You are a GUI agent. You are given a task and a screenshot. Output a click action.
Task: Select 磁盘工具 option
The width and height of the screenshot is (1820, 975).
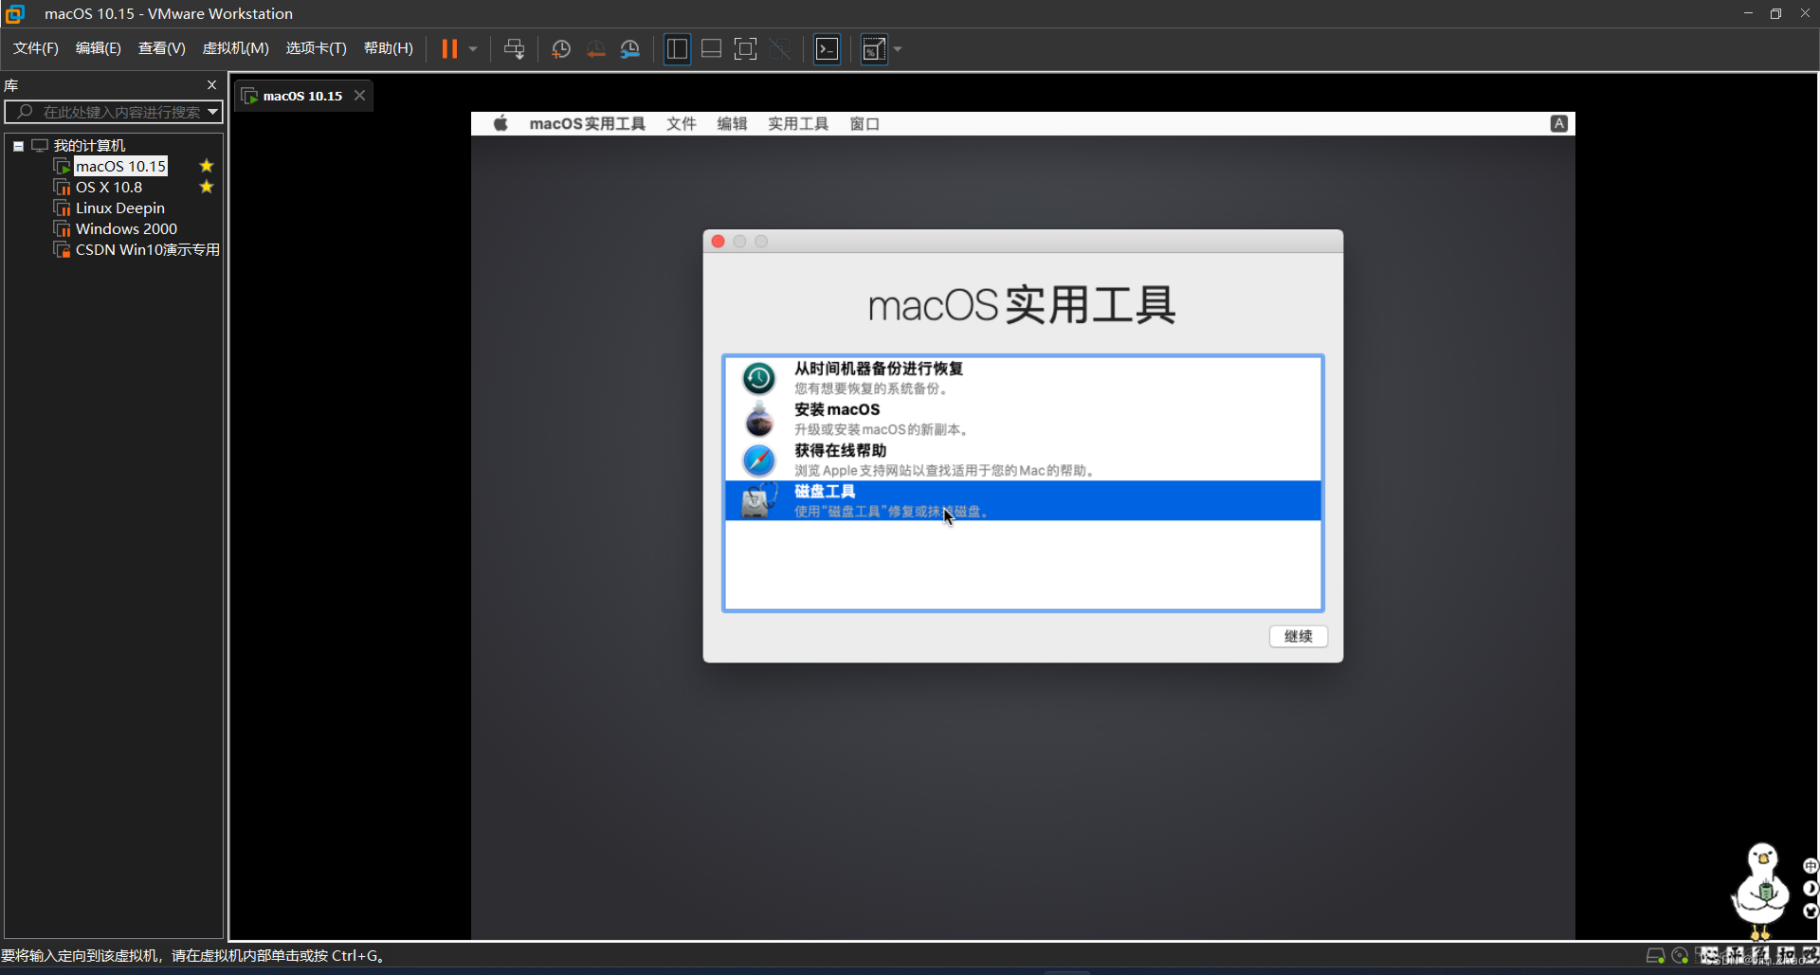[x=1023, y=500]
